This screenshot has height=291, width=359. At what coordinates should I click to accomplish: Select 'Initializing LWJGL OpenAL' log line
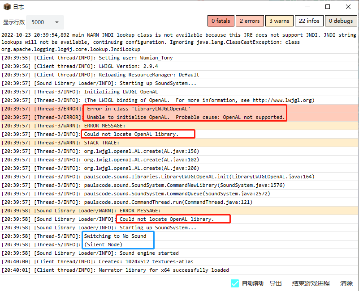(x=179, y=92)
